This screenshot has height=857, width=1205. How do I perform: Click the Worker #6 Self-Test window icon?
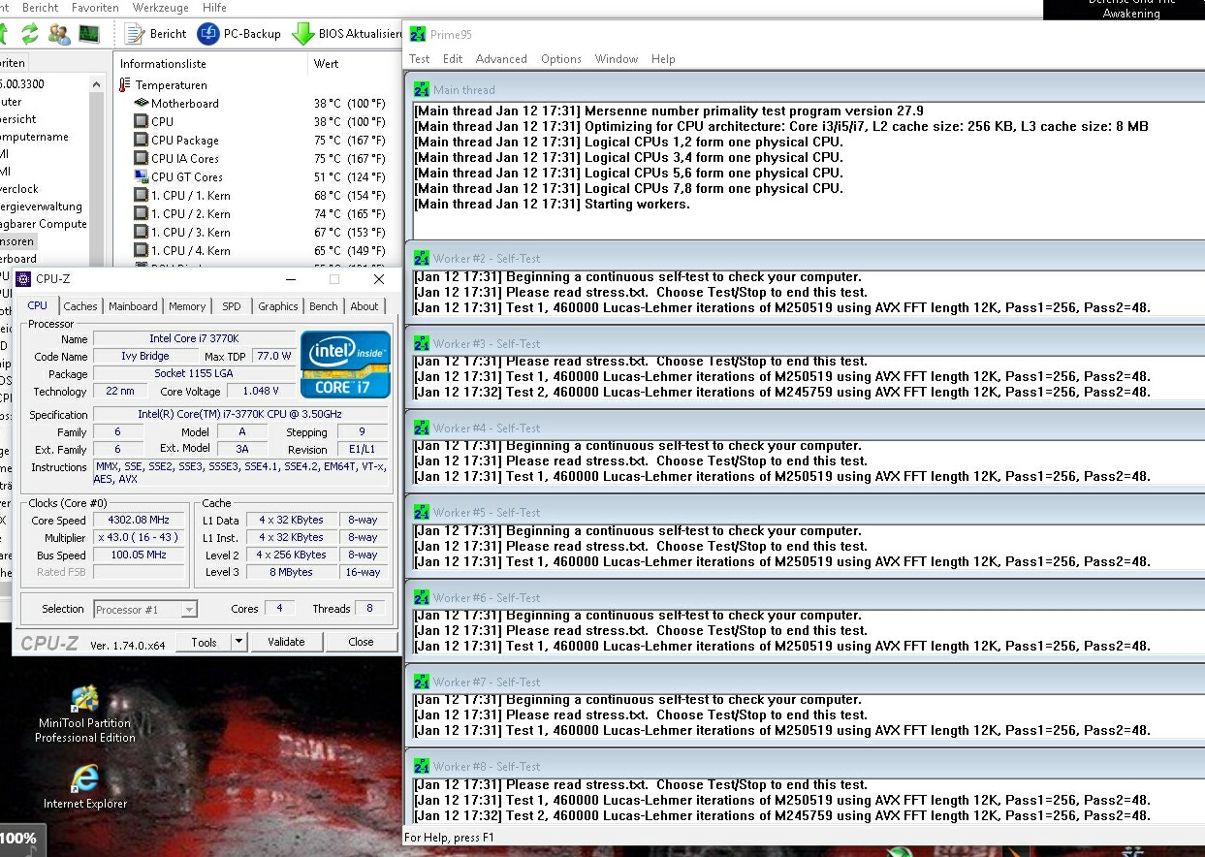click(422, 598)
